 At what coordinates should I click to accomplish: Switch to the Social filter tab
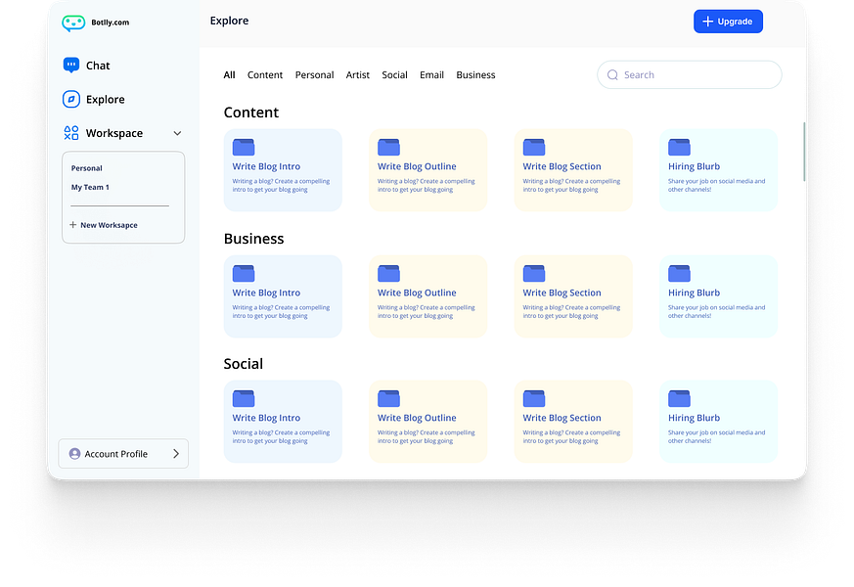394,75
